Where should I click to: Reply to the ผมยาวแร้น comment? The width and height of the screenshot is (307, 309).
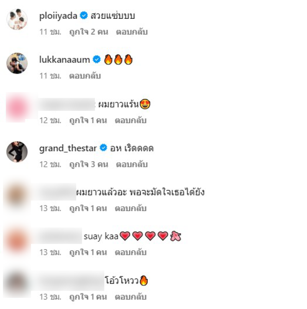click(130, 121)
